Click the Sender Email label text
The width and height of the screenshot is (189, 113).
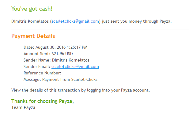pyautogui.click(x=37, y=67)
